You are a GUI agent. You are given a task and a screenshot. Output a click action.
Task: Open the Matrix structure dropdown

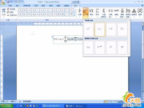pyautogui.click(x=140, y=13)
